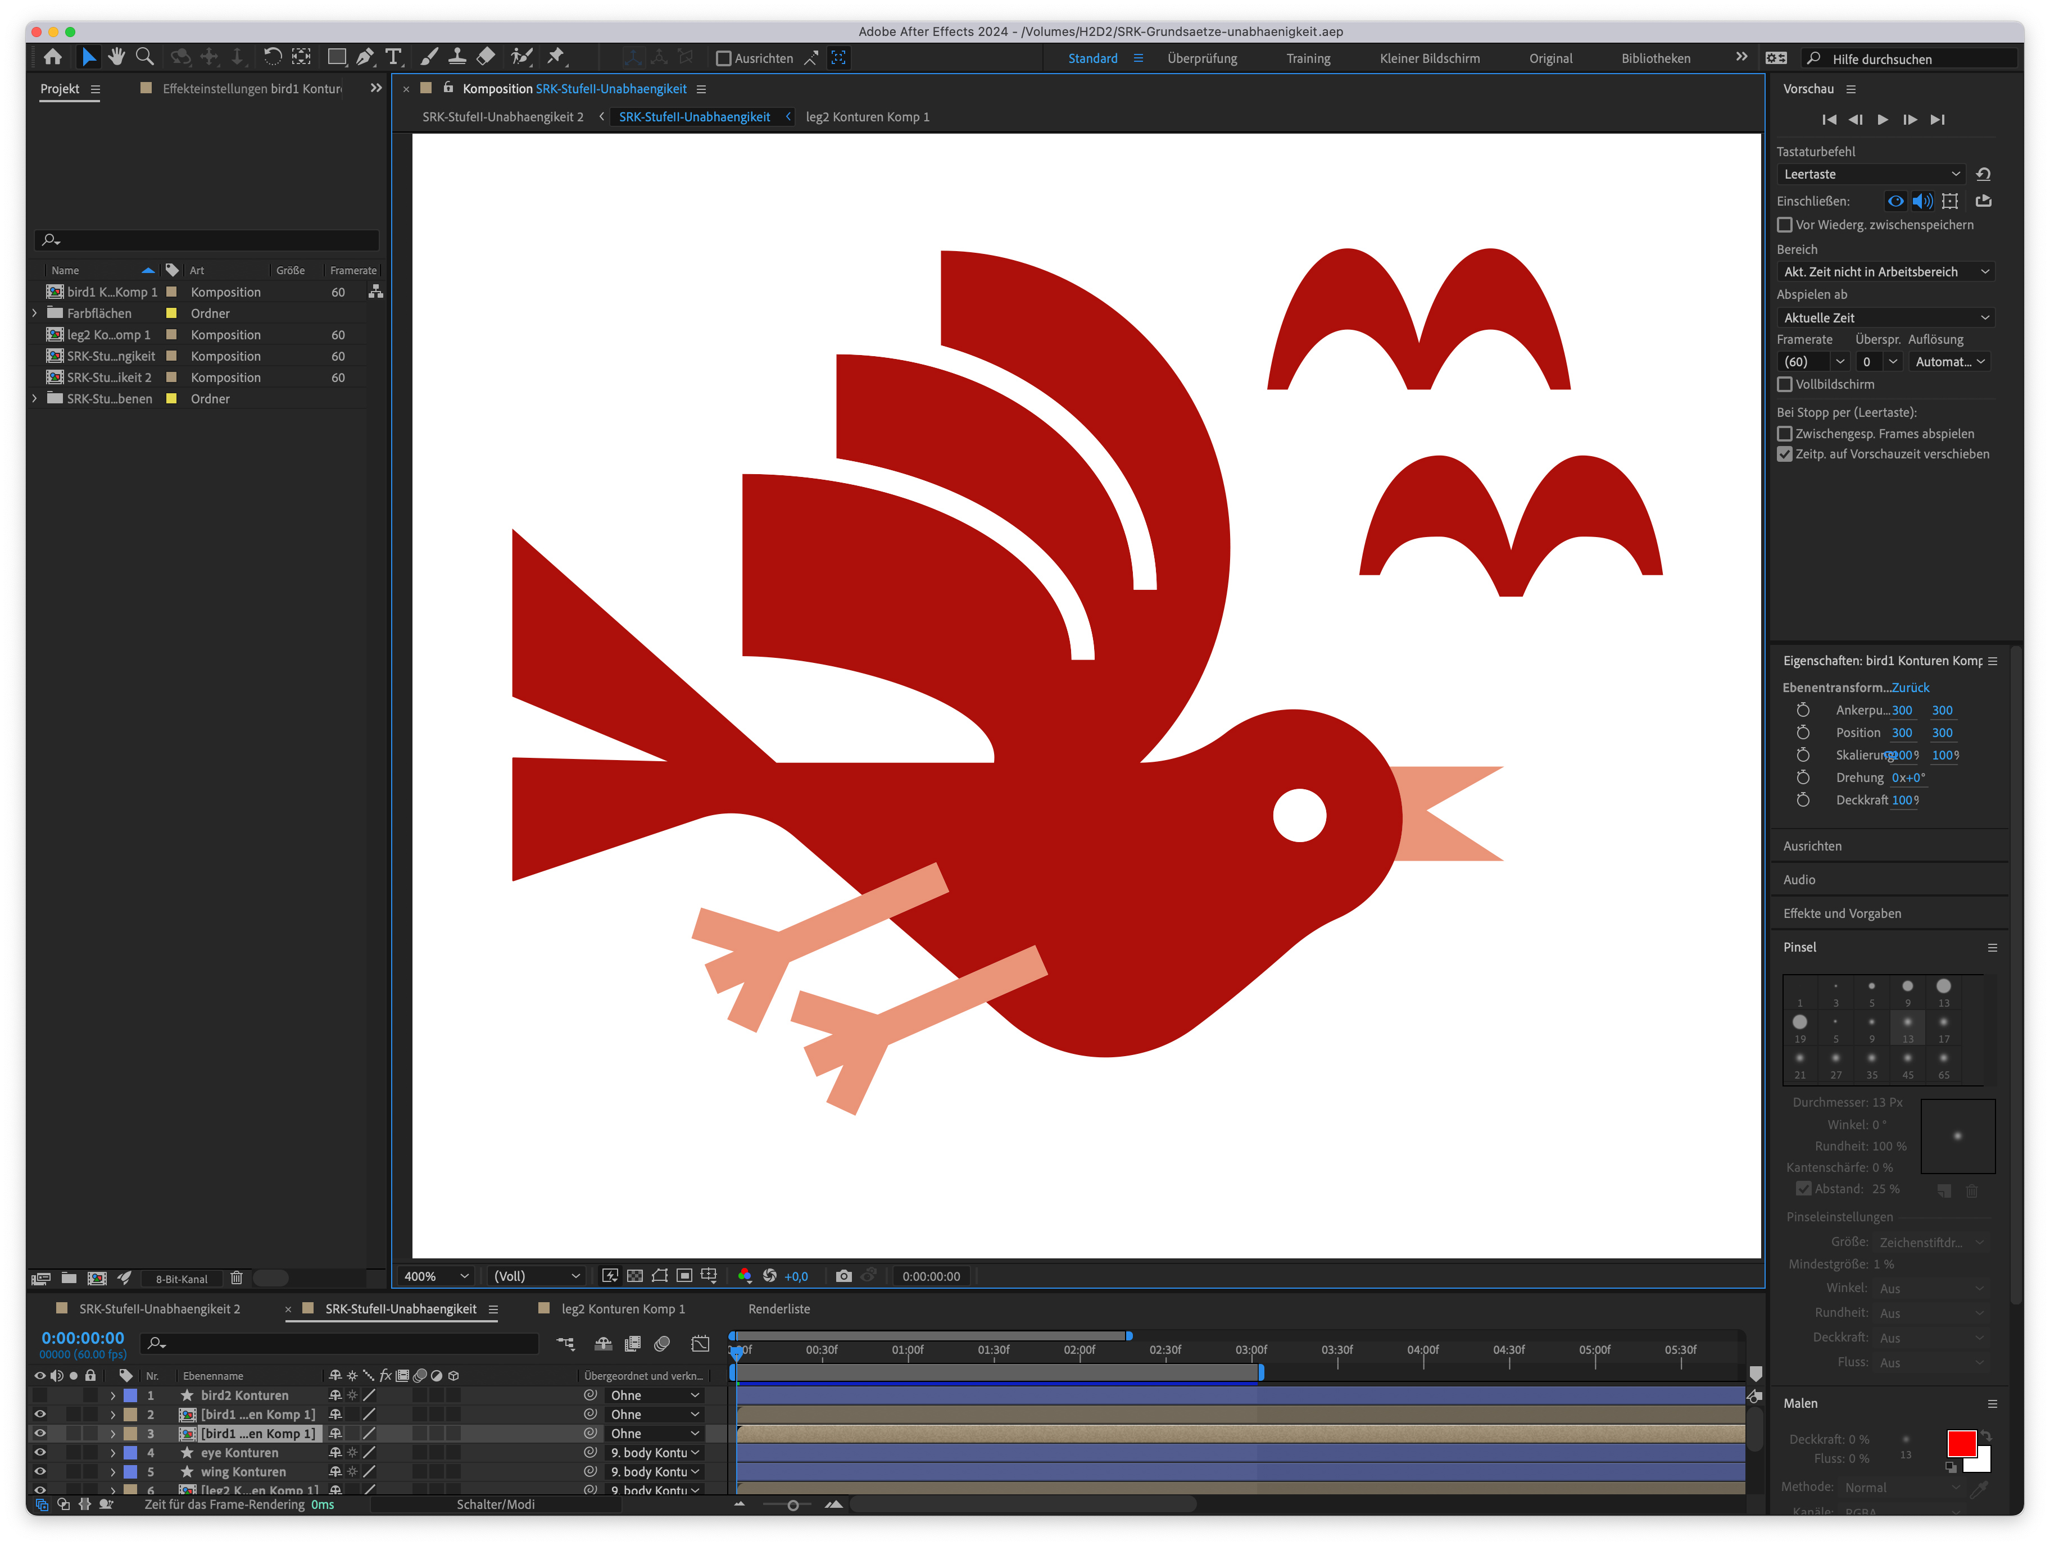
Task: Click the Project panel search field
Action: pos(207,240)
